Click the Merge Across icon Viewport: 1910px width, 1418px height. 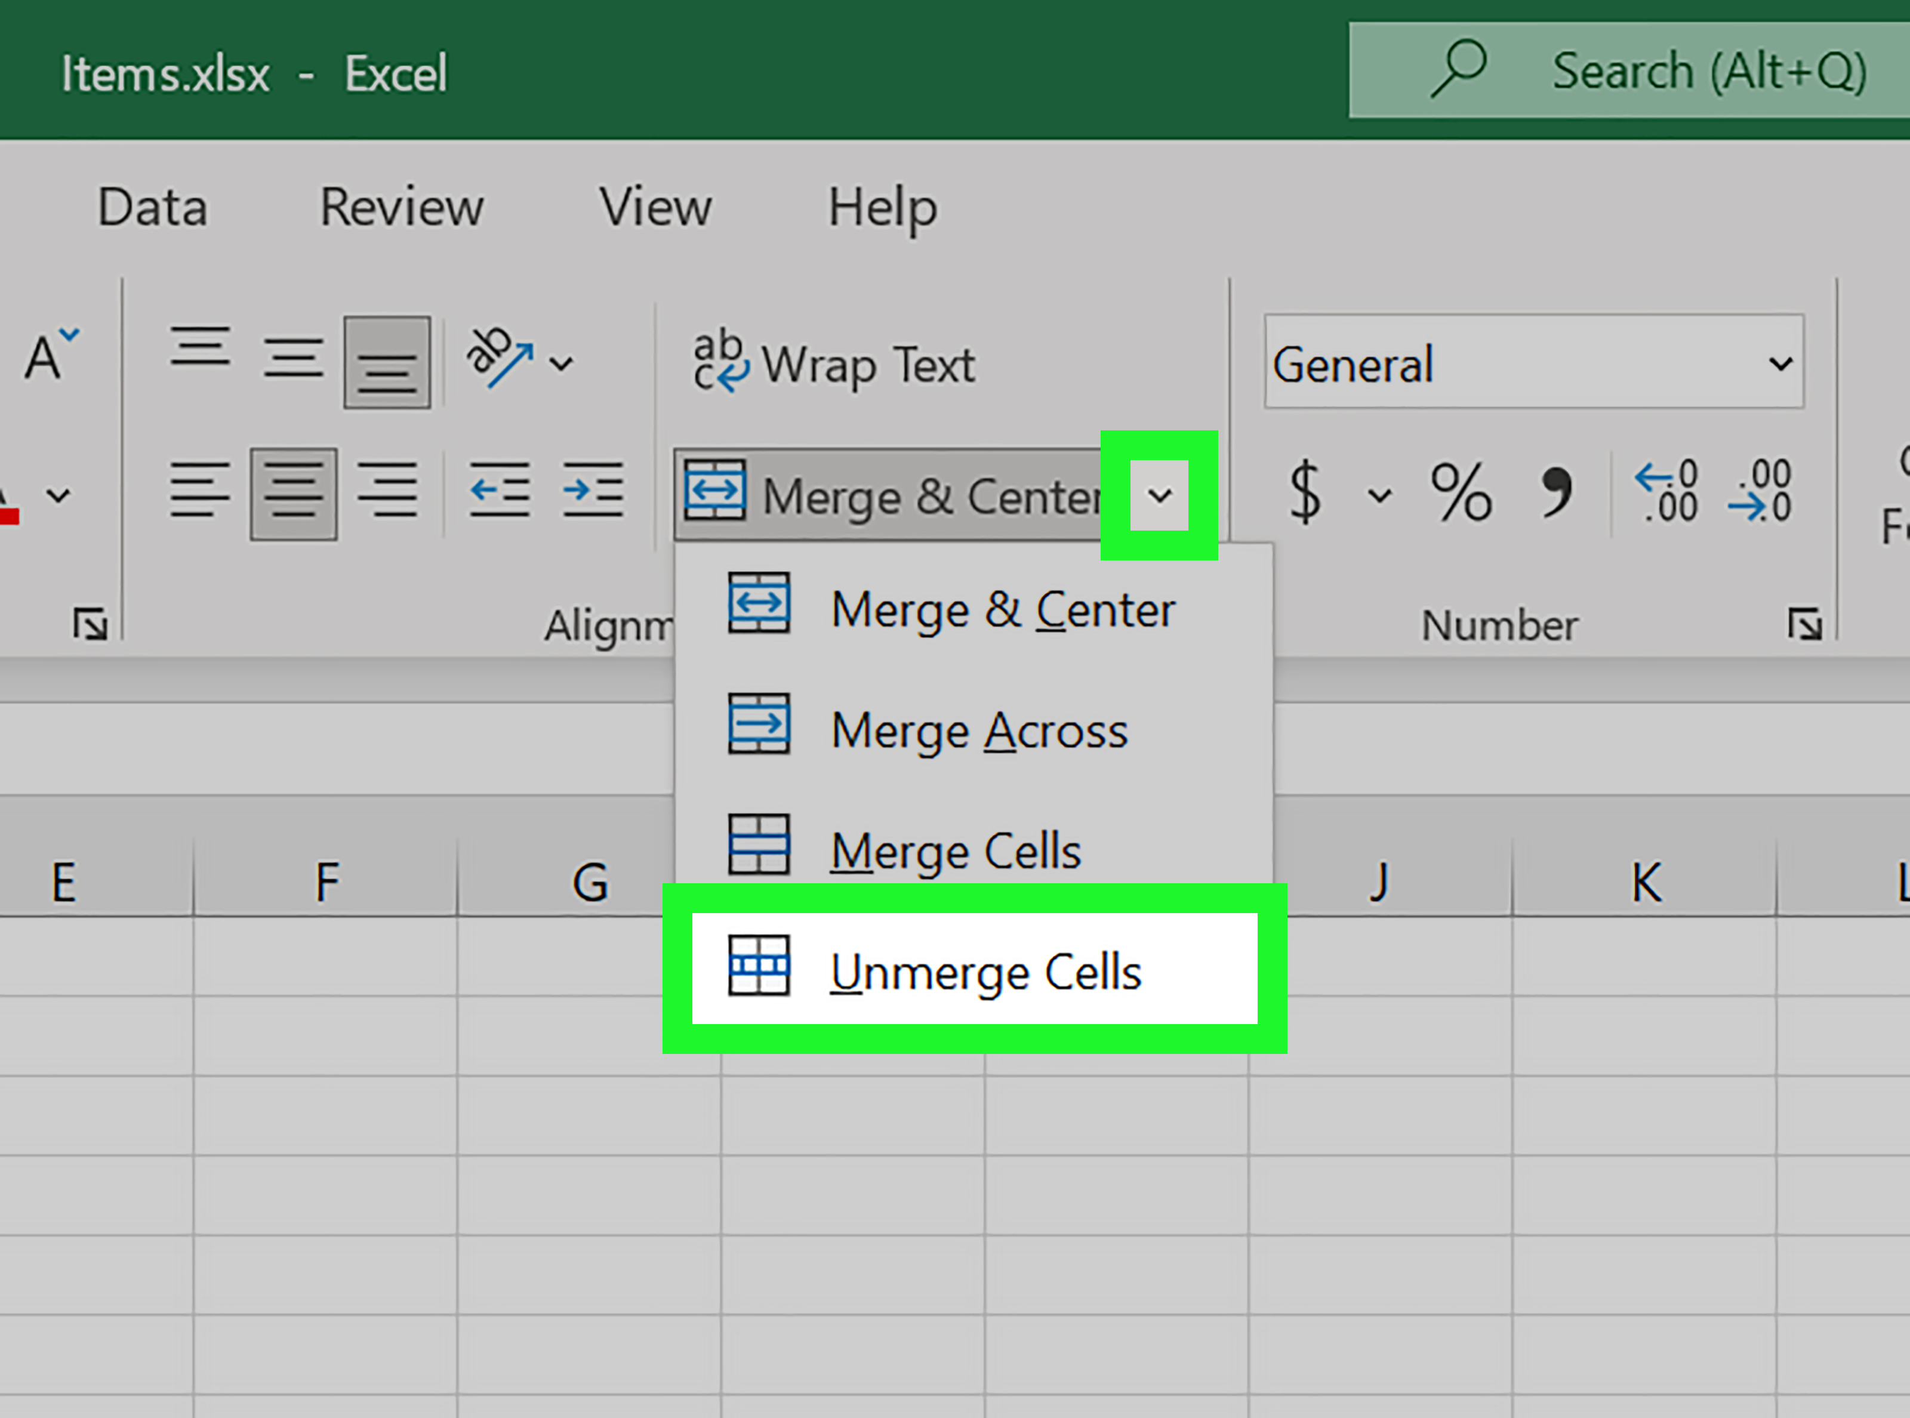tap(760, 728)
